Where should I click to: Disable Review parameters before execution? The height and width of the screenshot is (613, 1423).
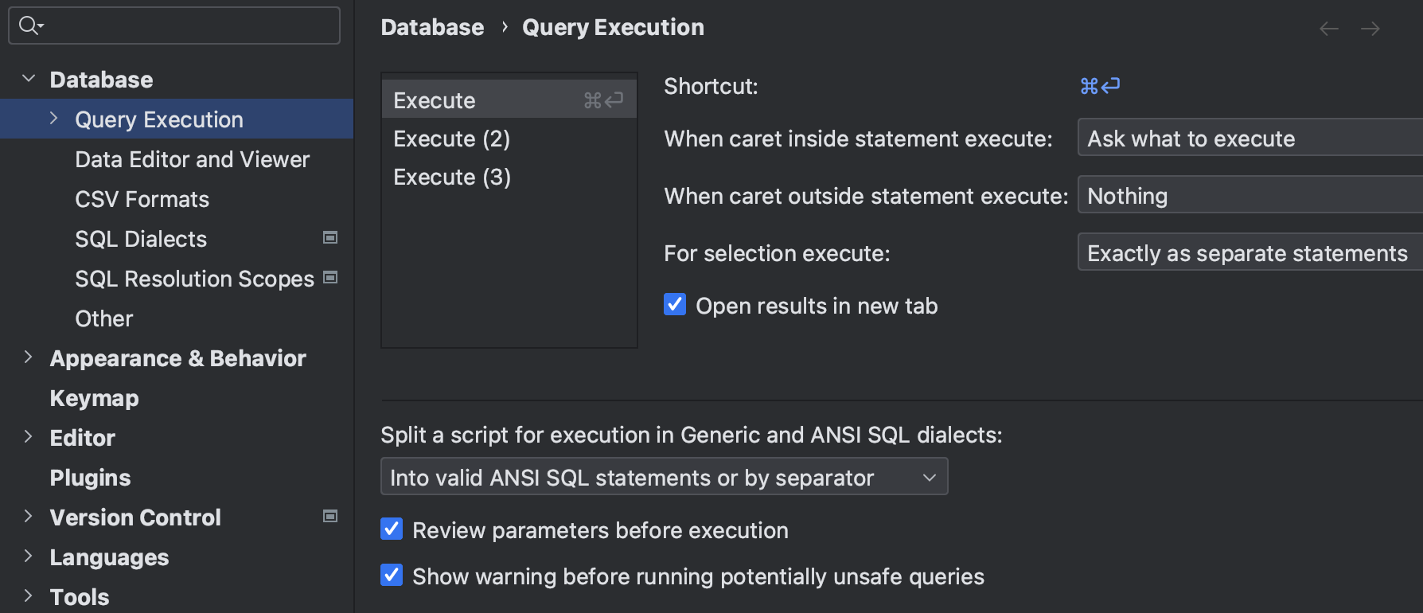coord(391,529)
